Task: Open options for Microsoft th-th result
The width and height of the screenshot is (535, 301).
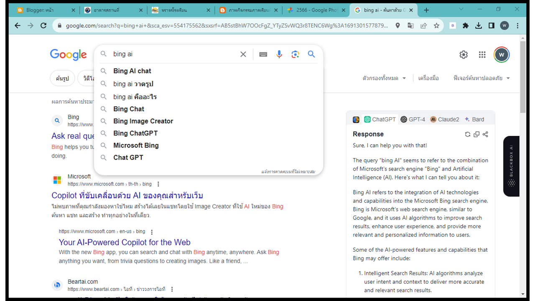Action: pos(158,184)
